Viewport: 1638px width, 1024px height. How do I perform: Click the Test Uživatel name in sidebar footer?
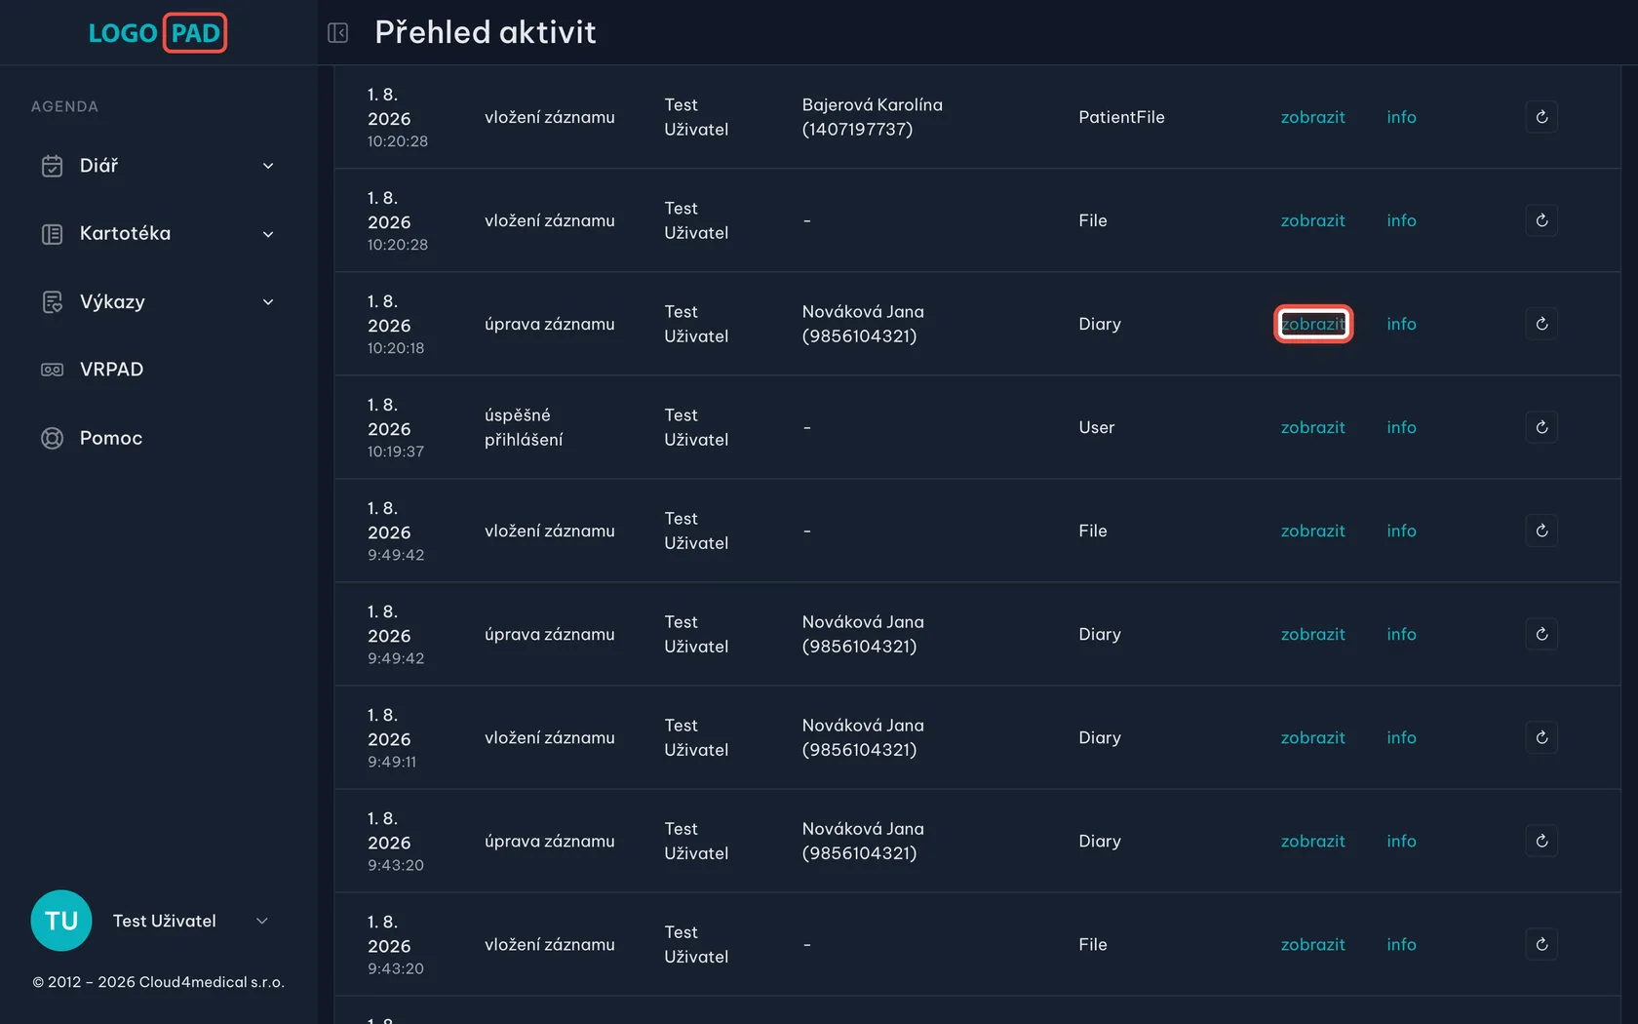(x=165, y=921)
